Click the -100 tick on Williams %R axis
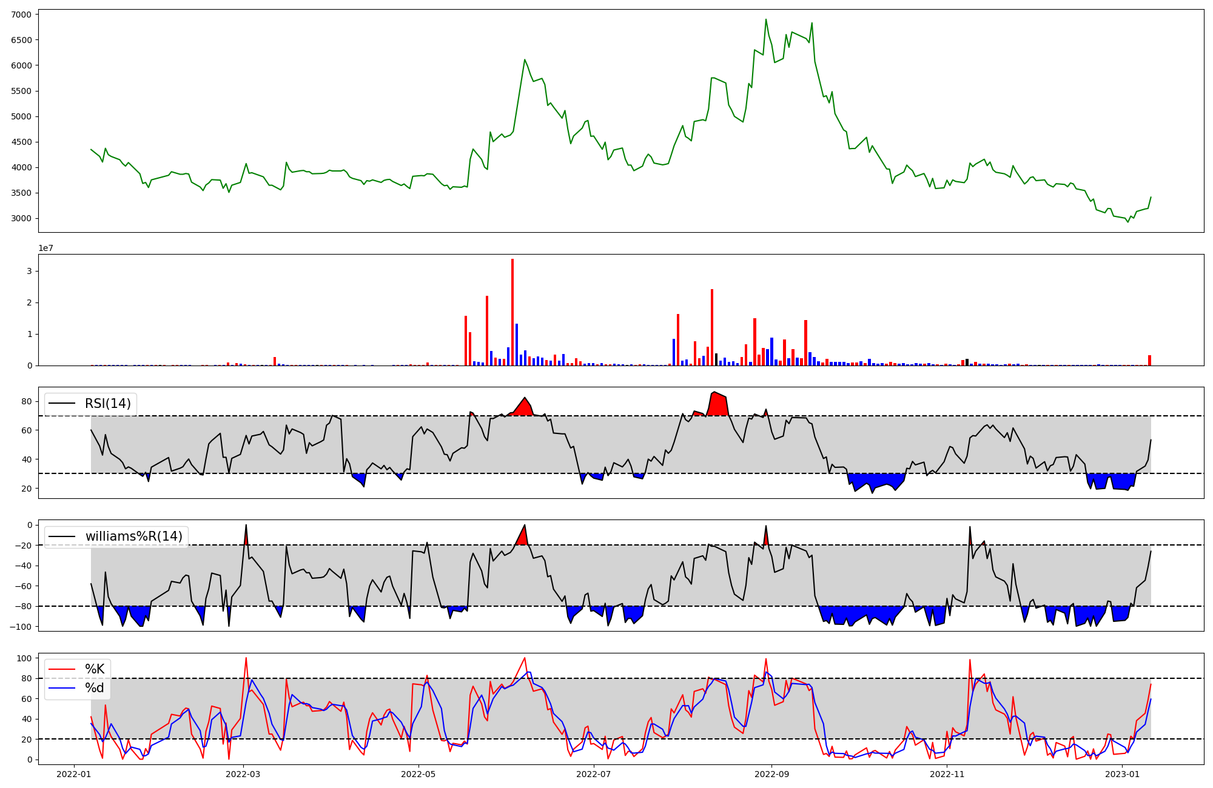Screen dimensions: 1213x788 20,627
